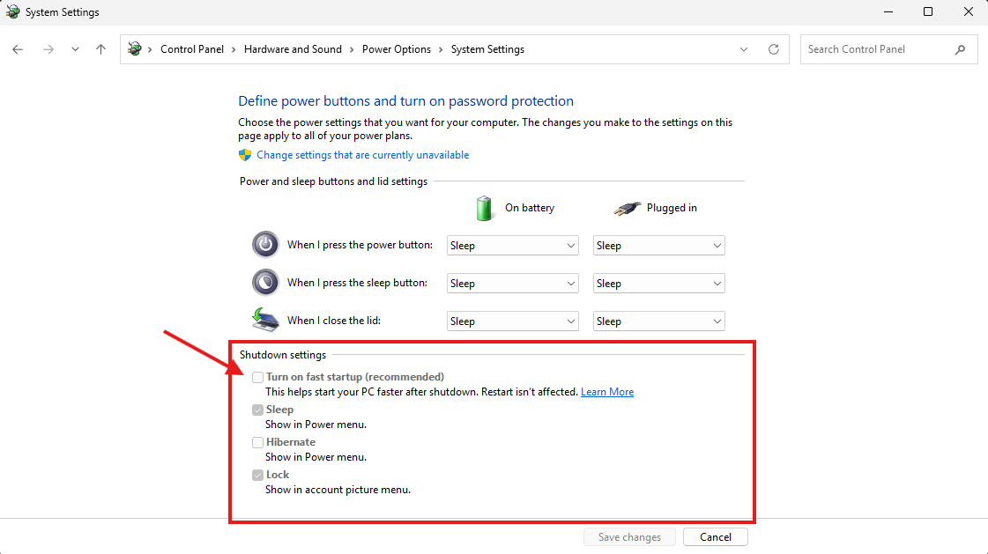Image resolution: width=988 pixels, height=554 pixels.
Task: Click the sleep button moon icon
Action: tap(265, 283)
